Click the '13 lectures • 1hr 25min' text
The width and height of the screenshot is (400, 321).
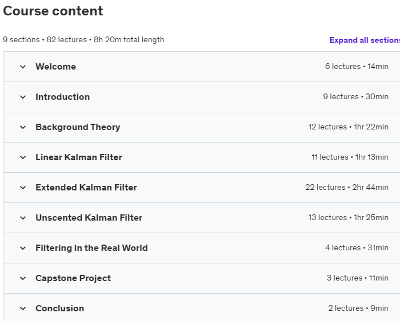click(x=349, y=217)
